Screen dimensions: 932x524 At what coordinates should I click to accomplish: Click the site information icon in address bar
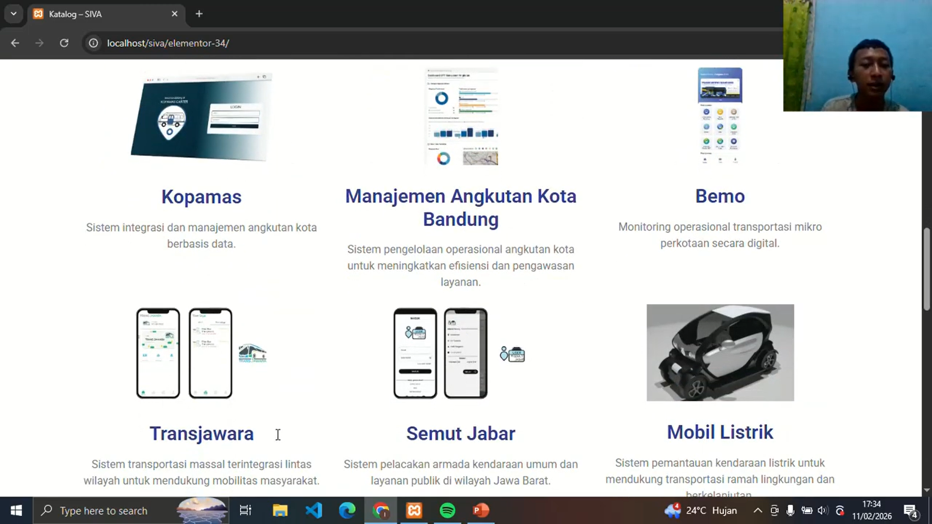(x=93, y=43)
